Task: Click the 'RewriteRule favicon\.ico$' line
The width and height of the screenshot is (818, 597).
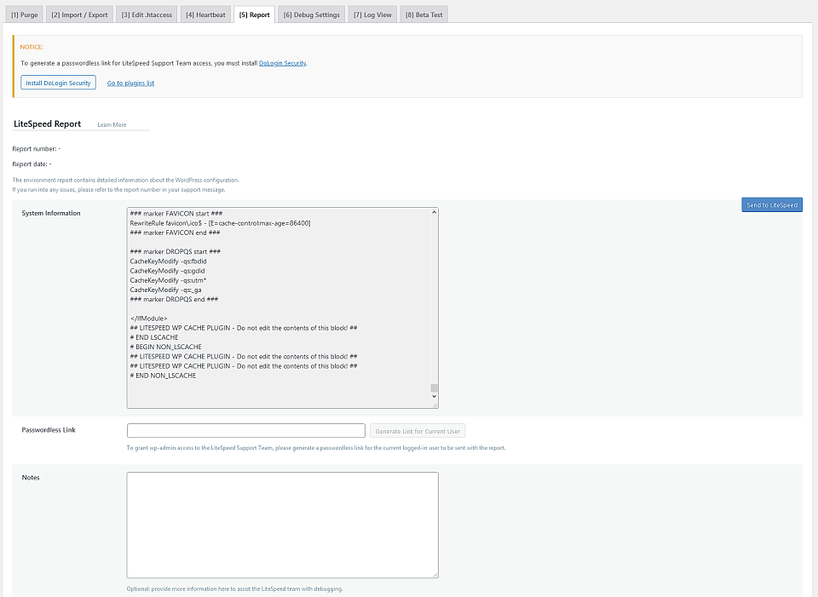Action: pyautogui.click(x=220, y=223)
